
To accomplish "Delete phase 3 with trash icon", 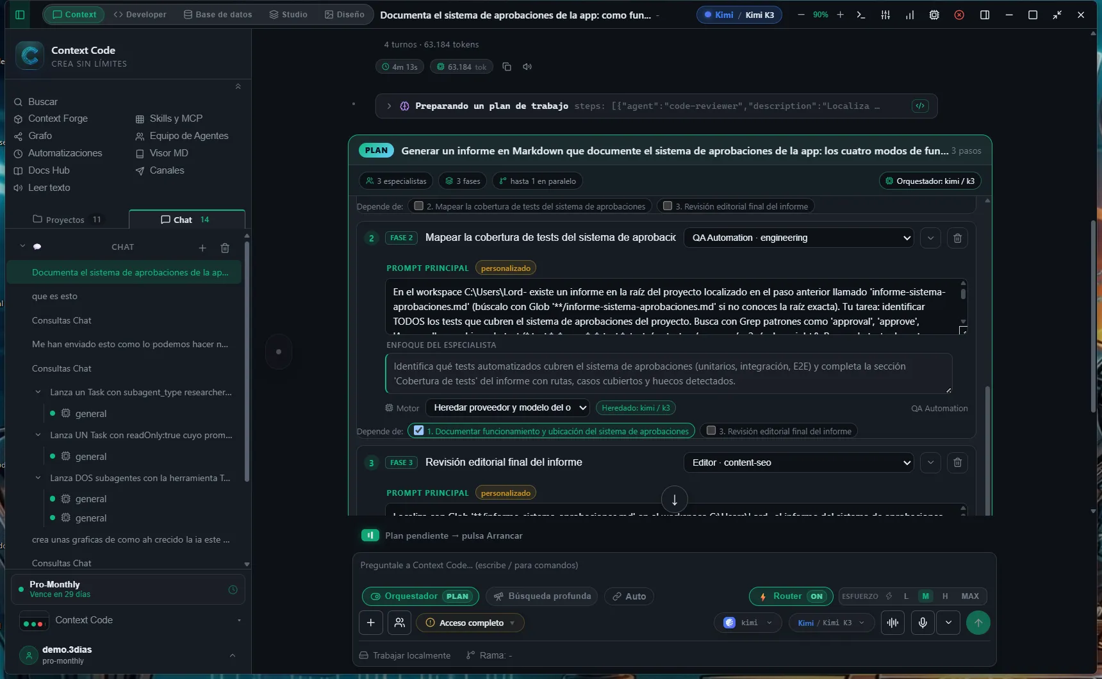I will coord(957,462).
